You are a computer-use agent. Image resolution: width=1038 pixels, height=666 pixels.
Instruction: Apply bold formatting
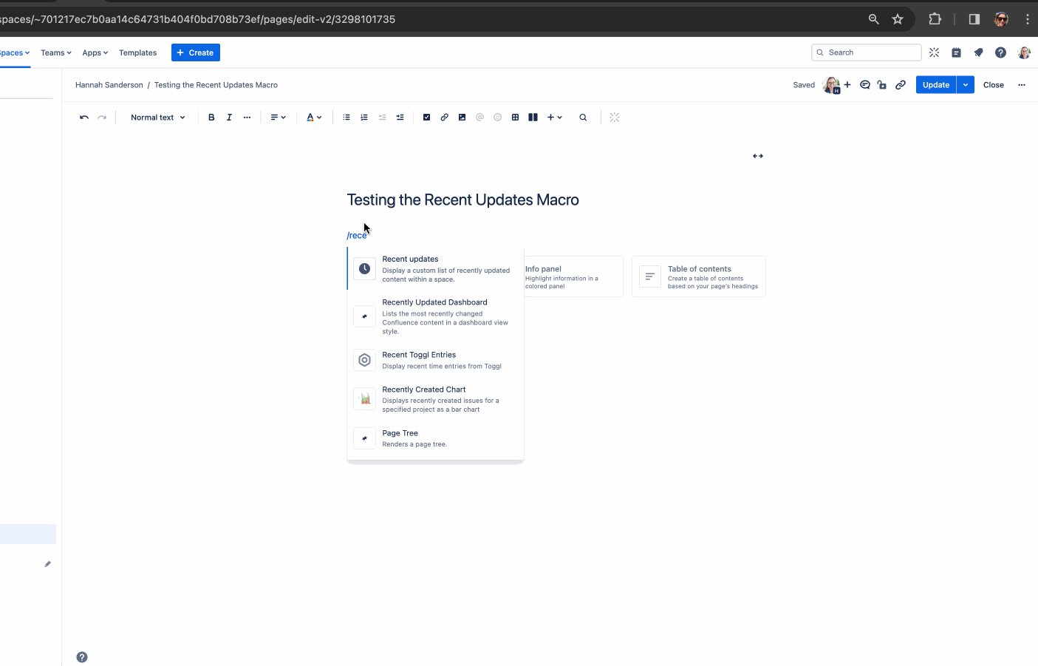(211, 118)
